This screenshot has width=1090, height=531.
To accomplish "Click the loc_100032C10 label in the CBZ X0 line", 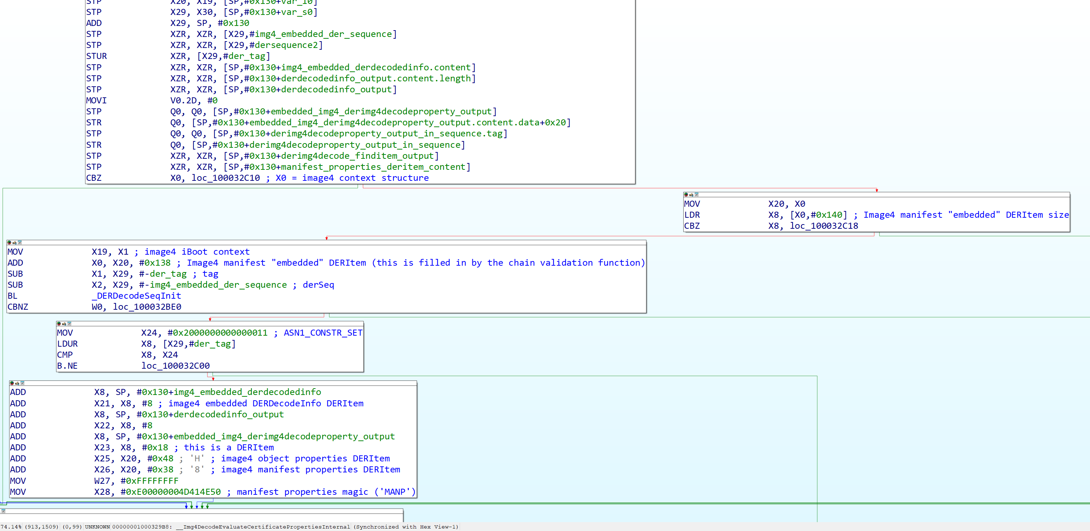I will [226, 178].
